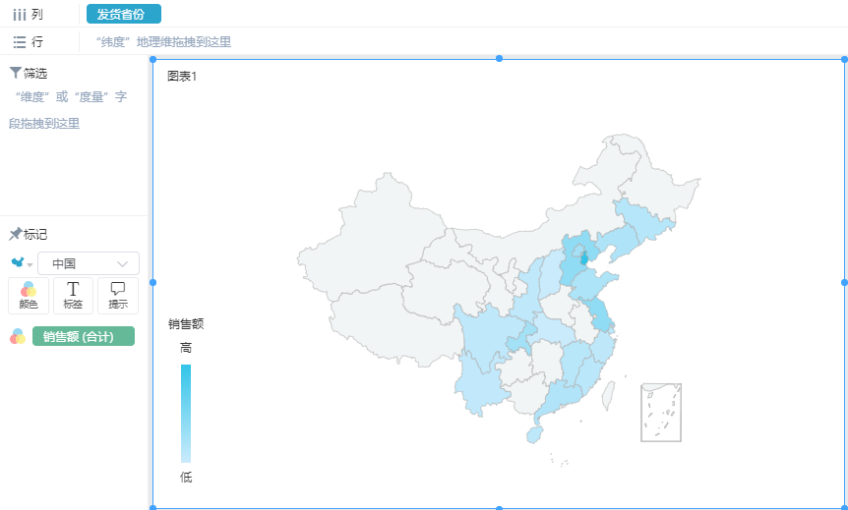Screen dimensions: 848x510
Task: Click the dark Tianjin area on map
Action: click(x=583, y=257)
